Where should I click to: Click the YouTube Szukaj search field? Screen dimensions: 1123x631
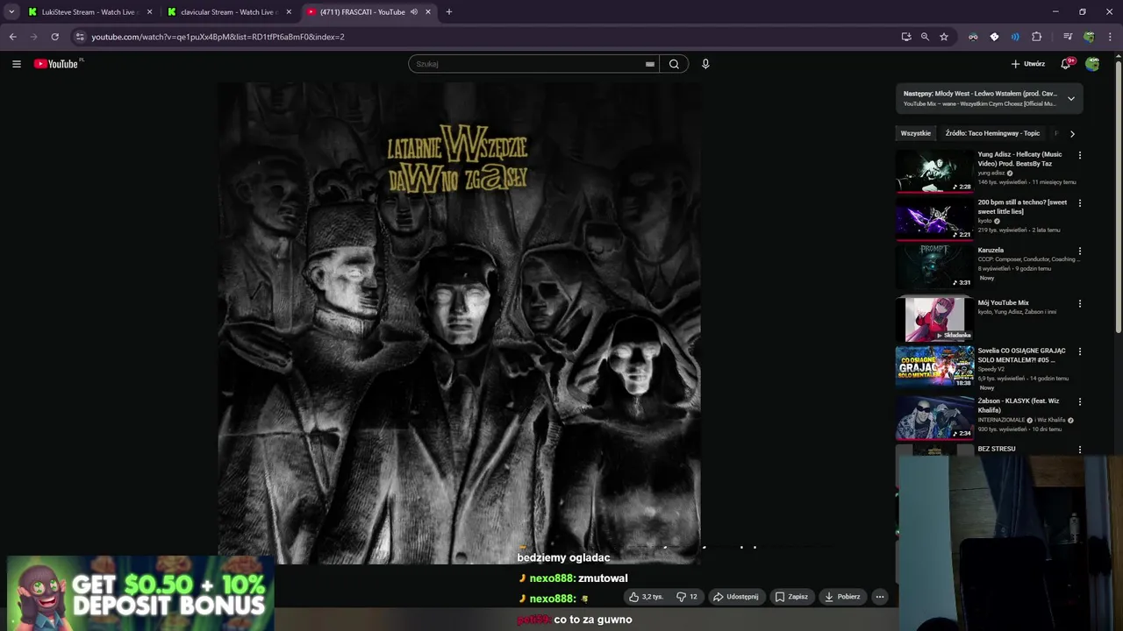point(526,64)
